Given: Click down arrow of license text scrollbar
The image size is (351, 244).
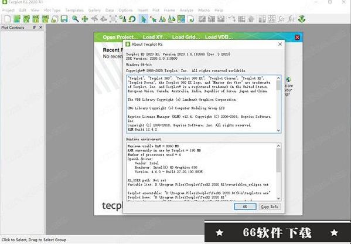Looking at the screenshot, I should tap(278, 130).
